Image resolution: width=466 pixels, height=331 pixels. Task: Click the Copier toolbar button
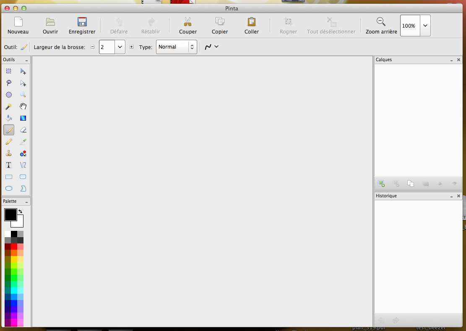(220, 26)
